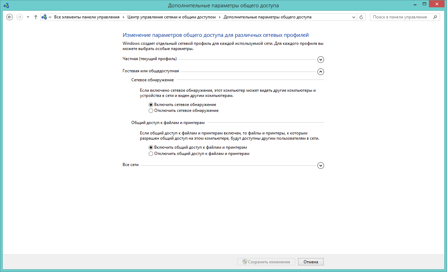
Task: Click the Back navigation arrow
Action: point(10,17)
